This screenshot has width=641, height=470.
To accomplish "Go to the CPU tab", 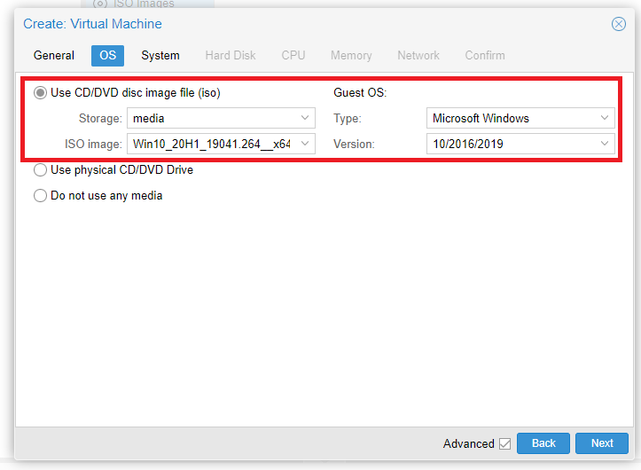I will click(293, 55).
